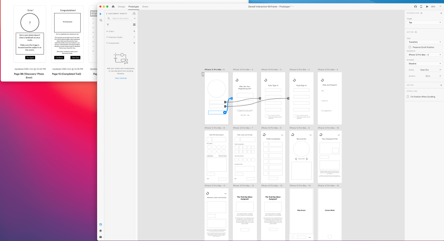Image resolution: width=444 pixels, height=241 pixels.
Task: Enable Preserve Scroll Position checkbox
Action: (410, 47)
